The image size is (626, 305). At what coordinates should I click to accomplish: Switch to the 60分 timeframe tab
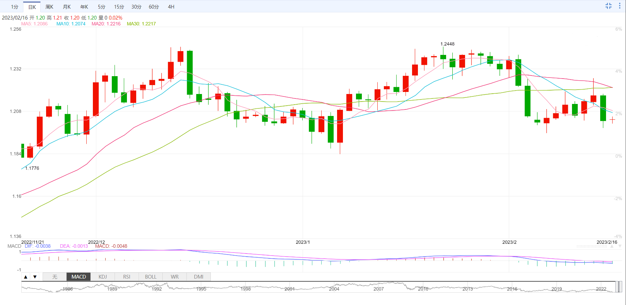154,7
